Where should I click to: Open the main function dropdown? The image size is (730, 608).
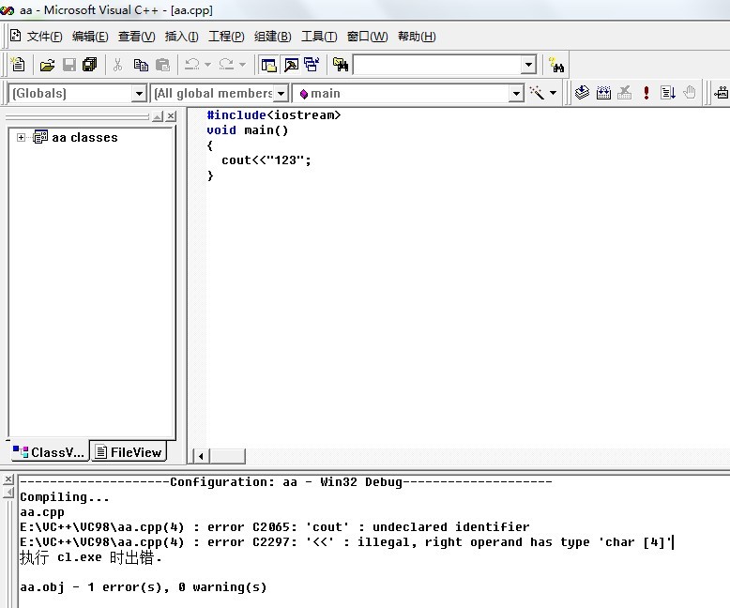[516, 93]
